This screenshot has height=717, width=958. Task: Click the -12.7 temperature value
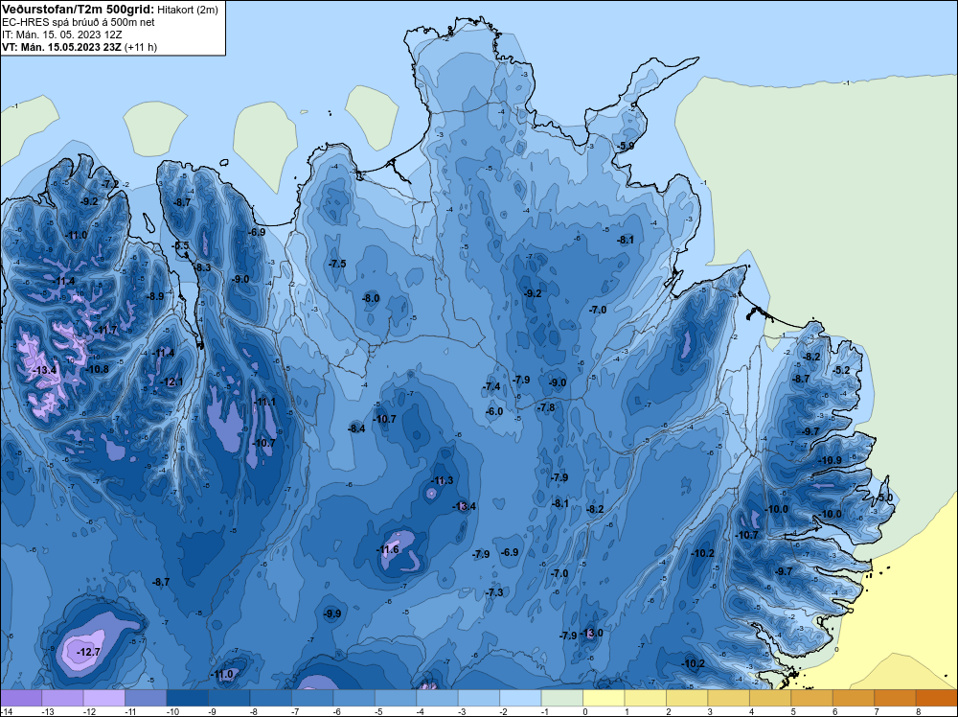pos(88,652)
